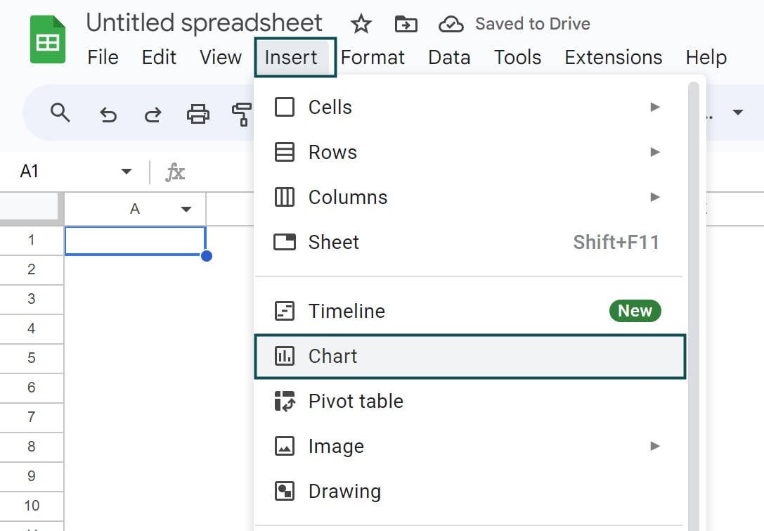Open the column A header dropdown menu
The image size is (764, 531).
(x=186, y=208)
